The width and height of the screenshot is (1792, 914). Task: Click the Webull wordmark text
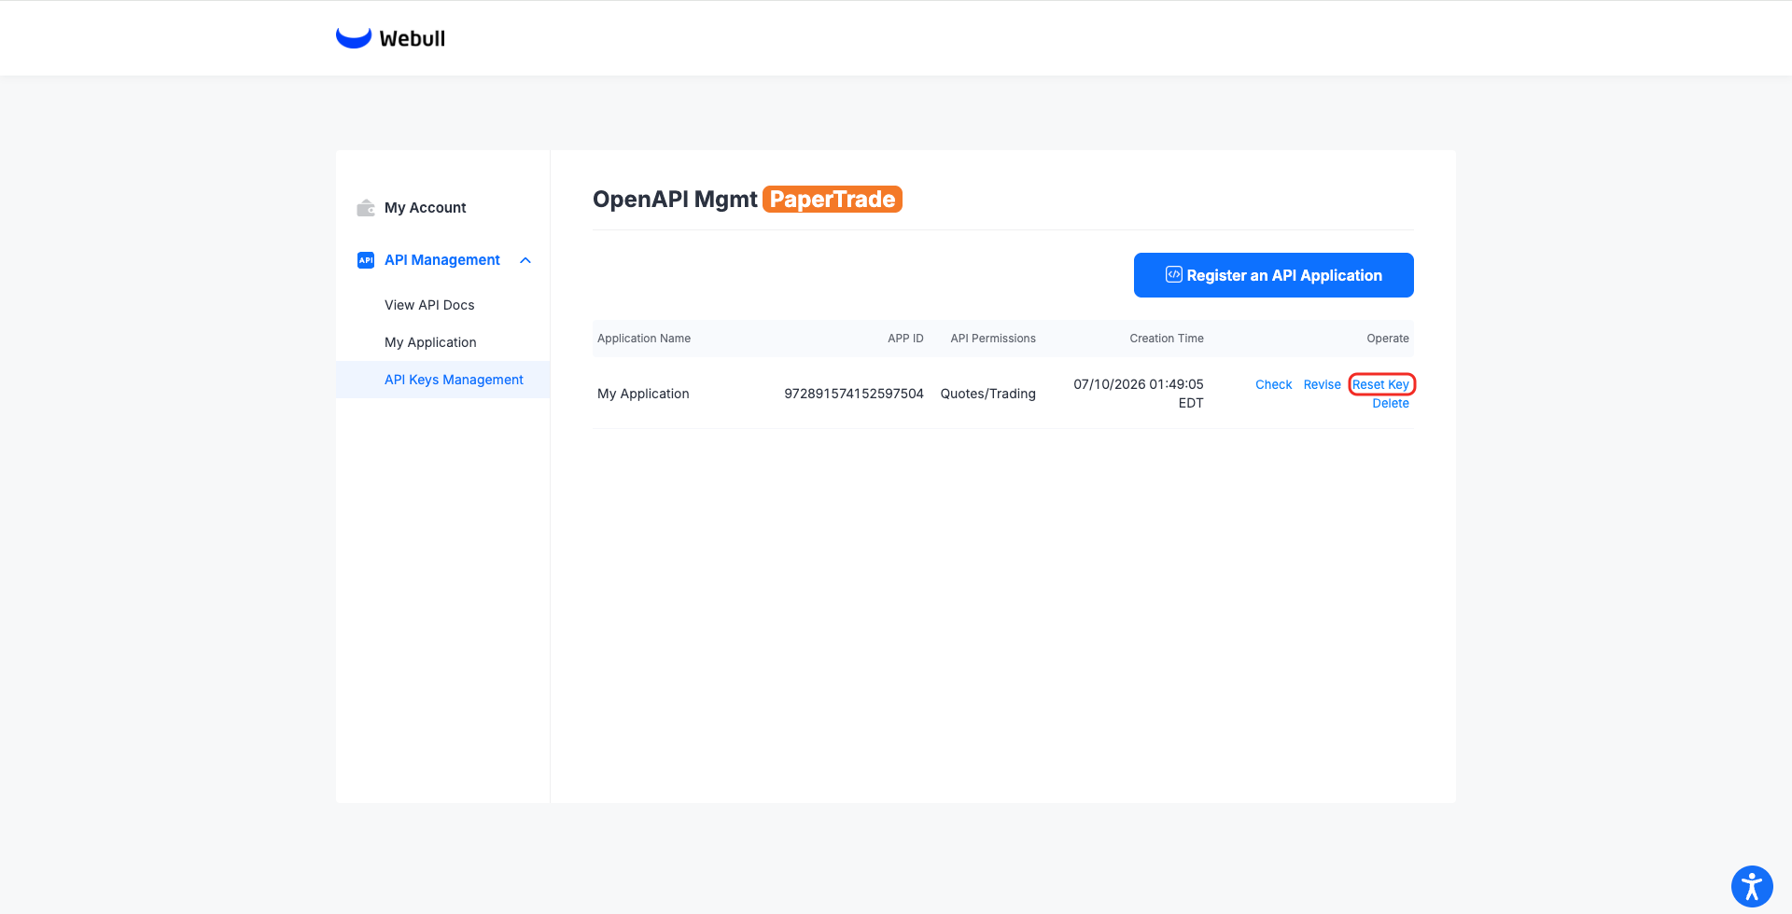coord(412,38)
